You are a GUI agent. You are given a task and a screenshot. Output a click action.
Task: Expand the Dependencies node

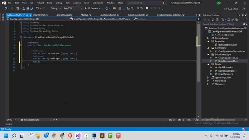(208, 38)
